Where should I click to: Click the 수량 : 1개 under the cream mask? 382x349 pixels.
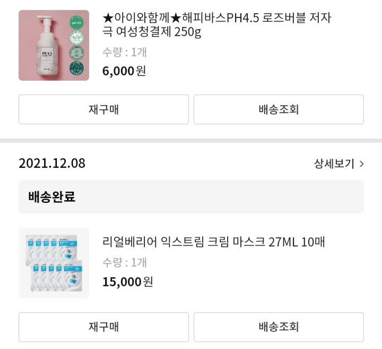125,262
